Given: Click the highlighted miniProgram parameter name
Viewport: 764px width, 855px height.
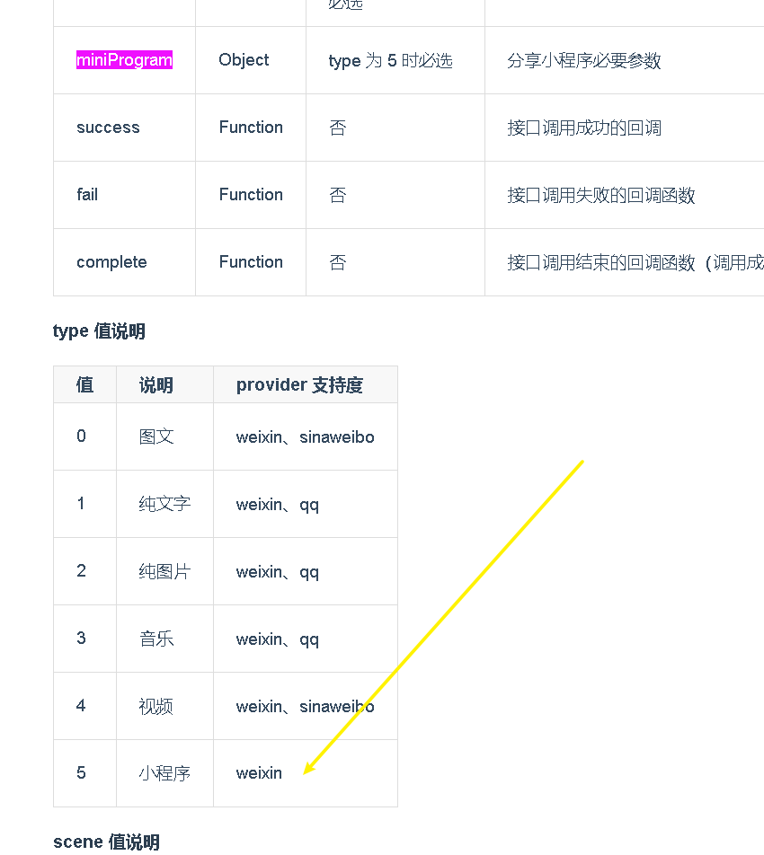Looking at the screenshot, I should pos(124,60).
